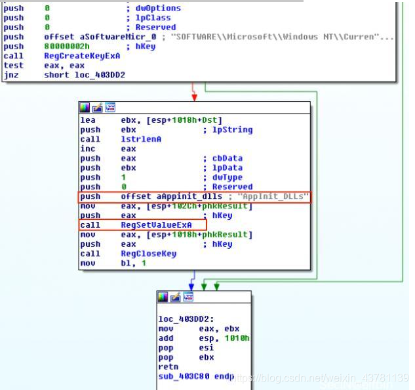The height and width of the screenshot is (390, 415).
Task: Click the color palette icon on the loc_403DD2 node
Action: (x=163, y=297)
